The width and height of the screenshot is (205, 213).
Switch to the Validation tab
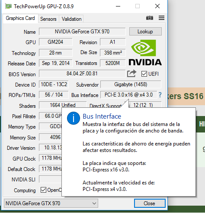coord(71,19)
